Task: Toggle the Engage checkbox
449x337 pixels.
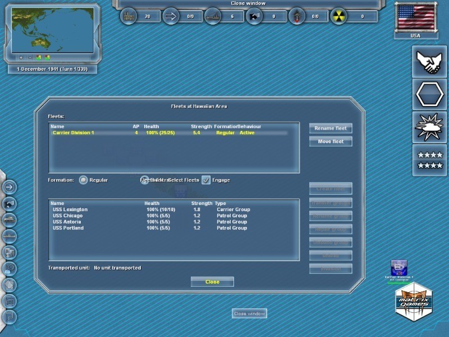Action: tap(206, 180)
